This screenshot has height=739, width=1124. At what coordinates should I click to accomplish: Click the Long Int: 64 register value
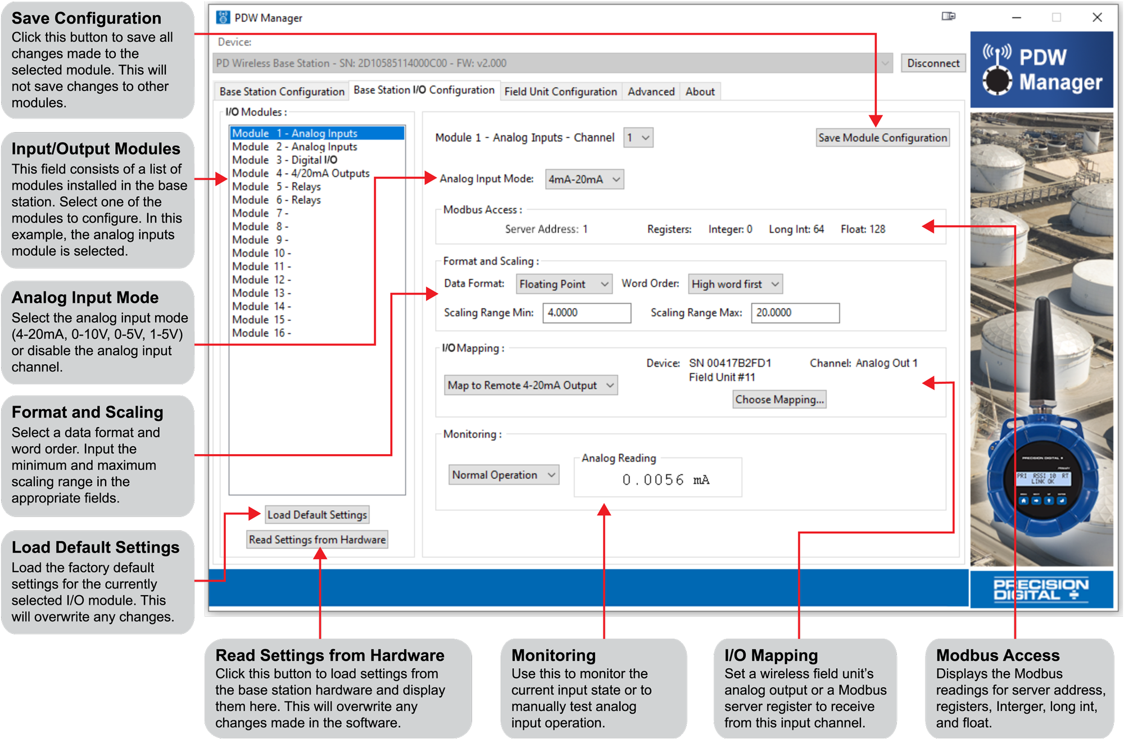coord(796,229)
